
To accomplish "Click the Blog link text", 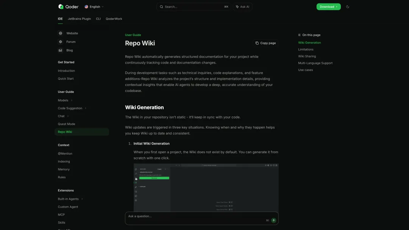I will point(70,50).
